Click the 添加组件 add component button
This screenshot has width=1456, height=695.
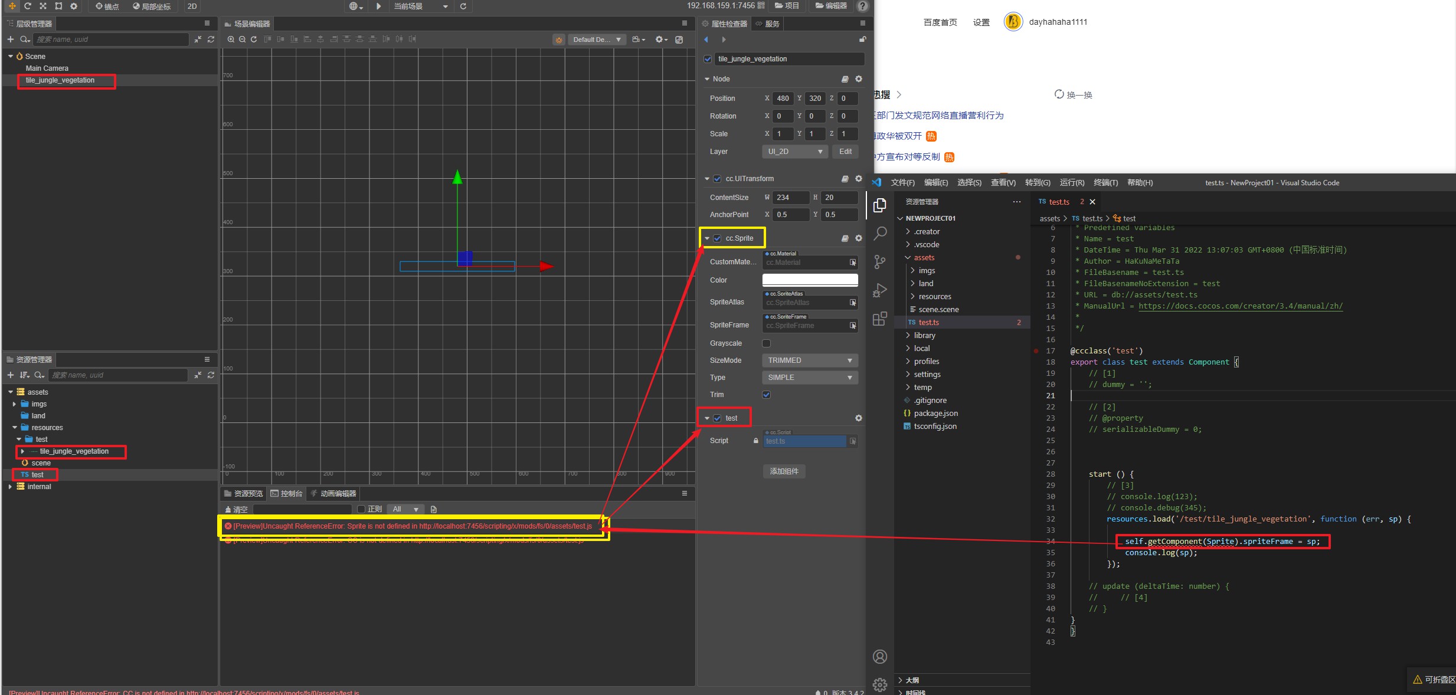tap(784, 471)
